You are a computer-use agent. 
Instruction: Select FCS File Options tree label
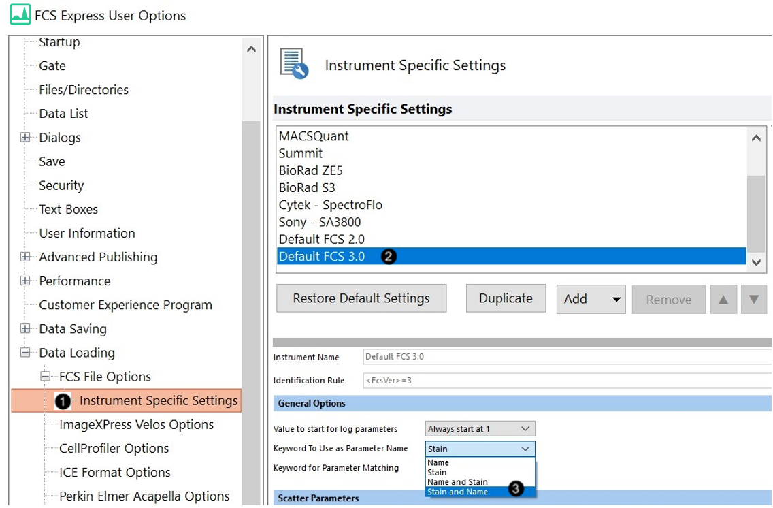[105, 377]
